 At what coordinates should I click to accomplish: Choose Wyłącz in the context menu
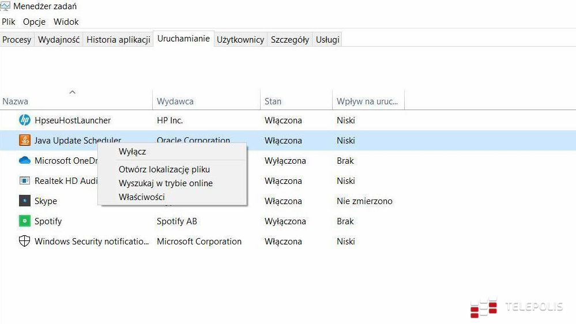(x=132, y=152)
